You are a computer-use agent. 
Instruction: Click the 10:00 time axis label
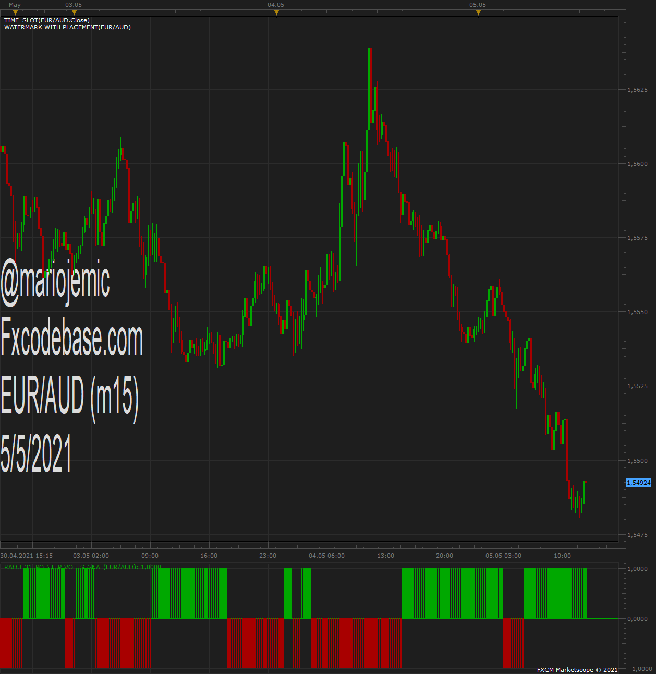(x=563, y=556)
